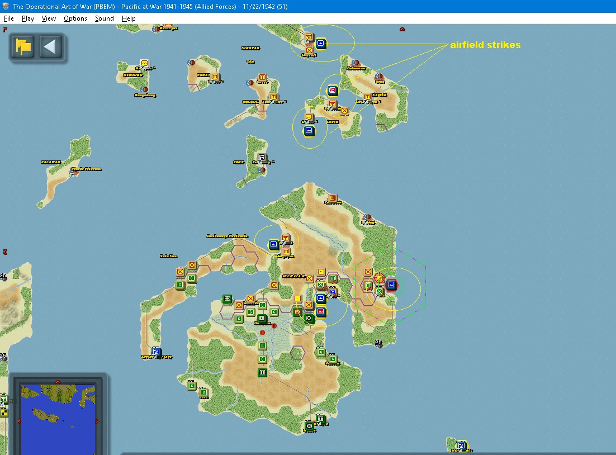The width and height of the screenshot is (616, 455).
Task: Click the MINDANAO map label
Action: [293, 276]
